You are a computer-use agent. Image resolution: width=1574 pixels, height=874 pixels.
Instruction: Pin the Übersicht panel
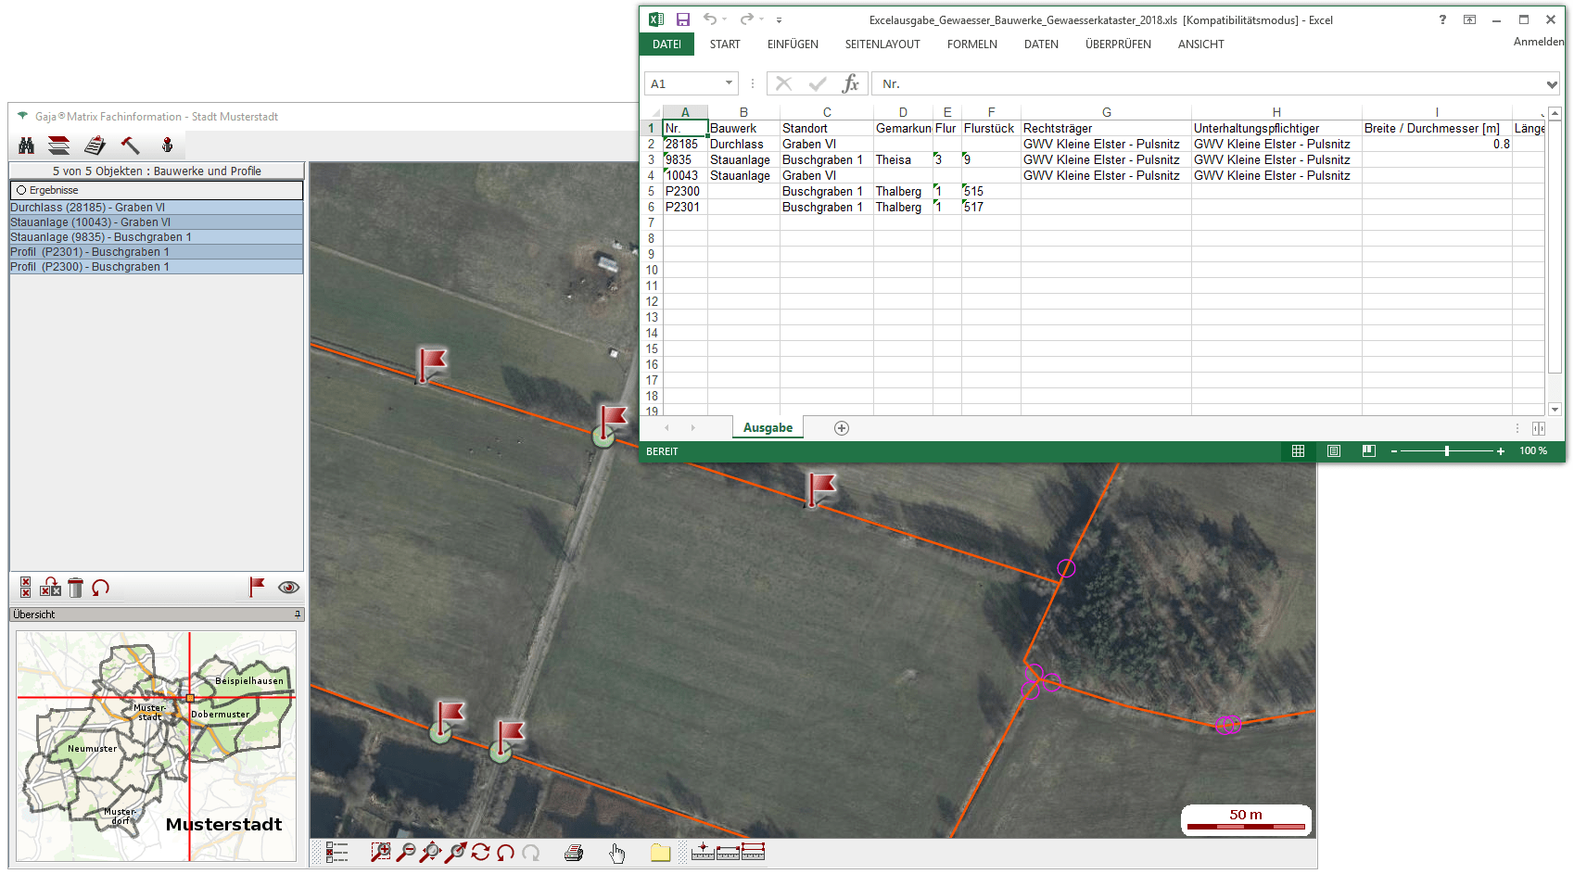pos(298,614)
